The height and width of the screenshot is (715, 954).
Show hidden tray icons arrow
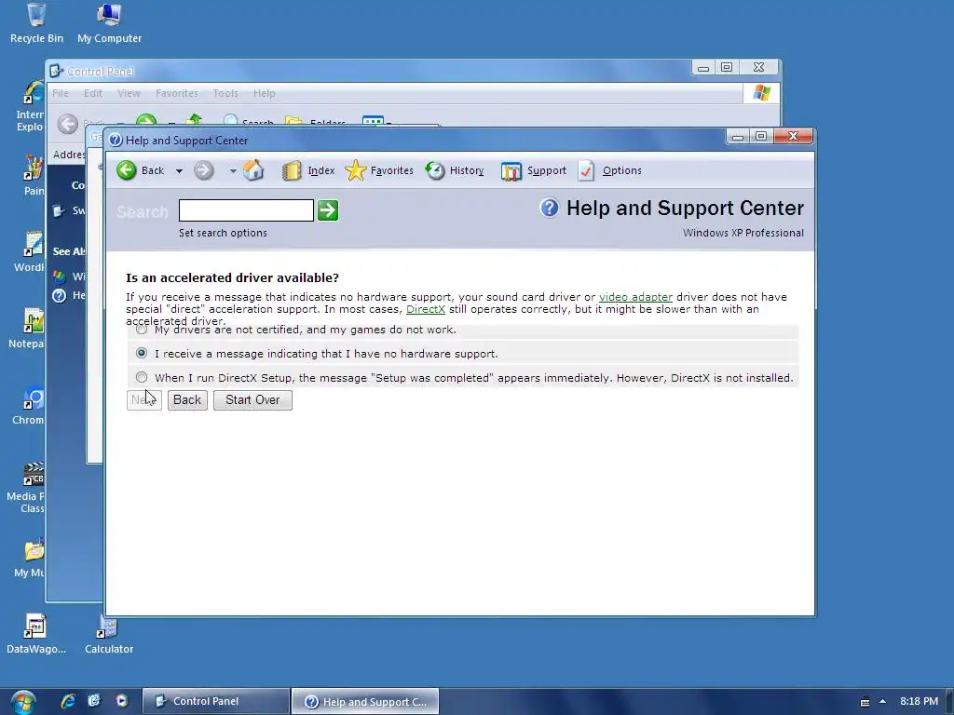882,702
